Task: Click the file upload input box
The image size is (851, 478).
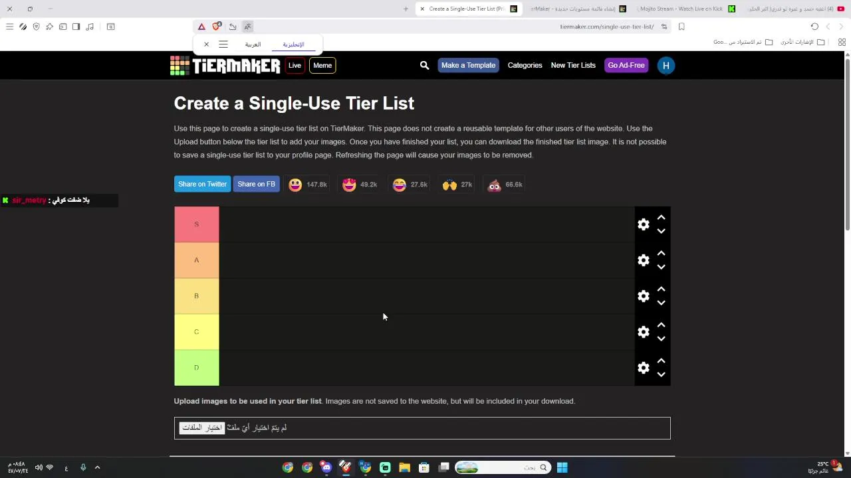Action: click(422, 428)
